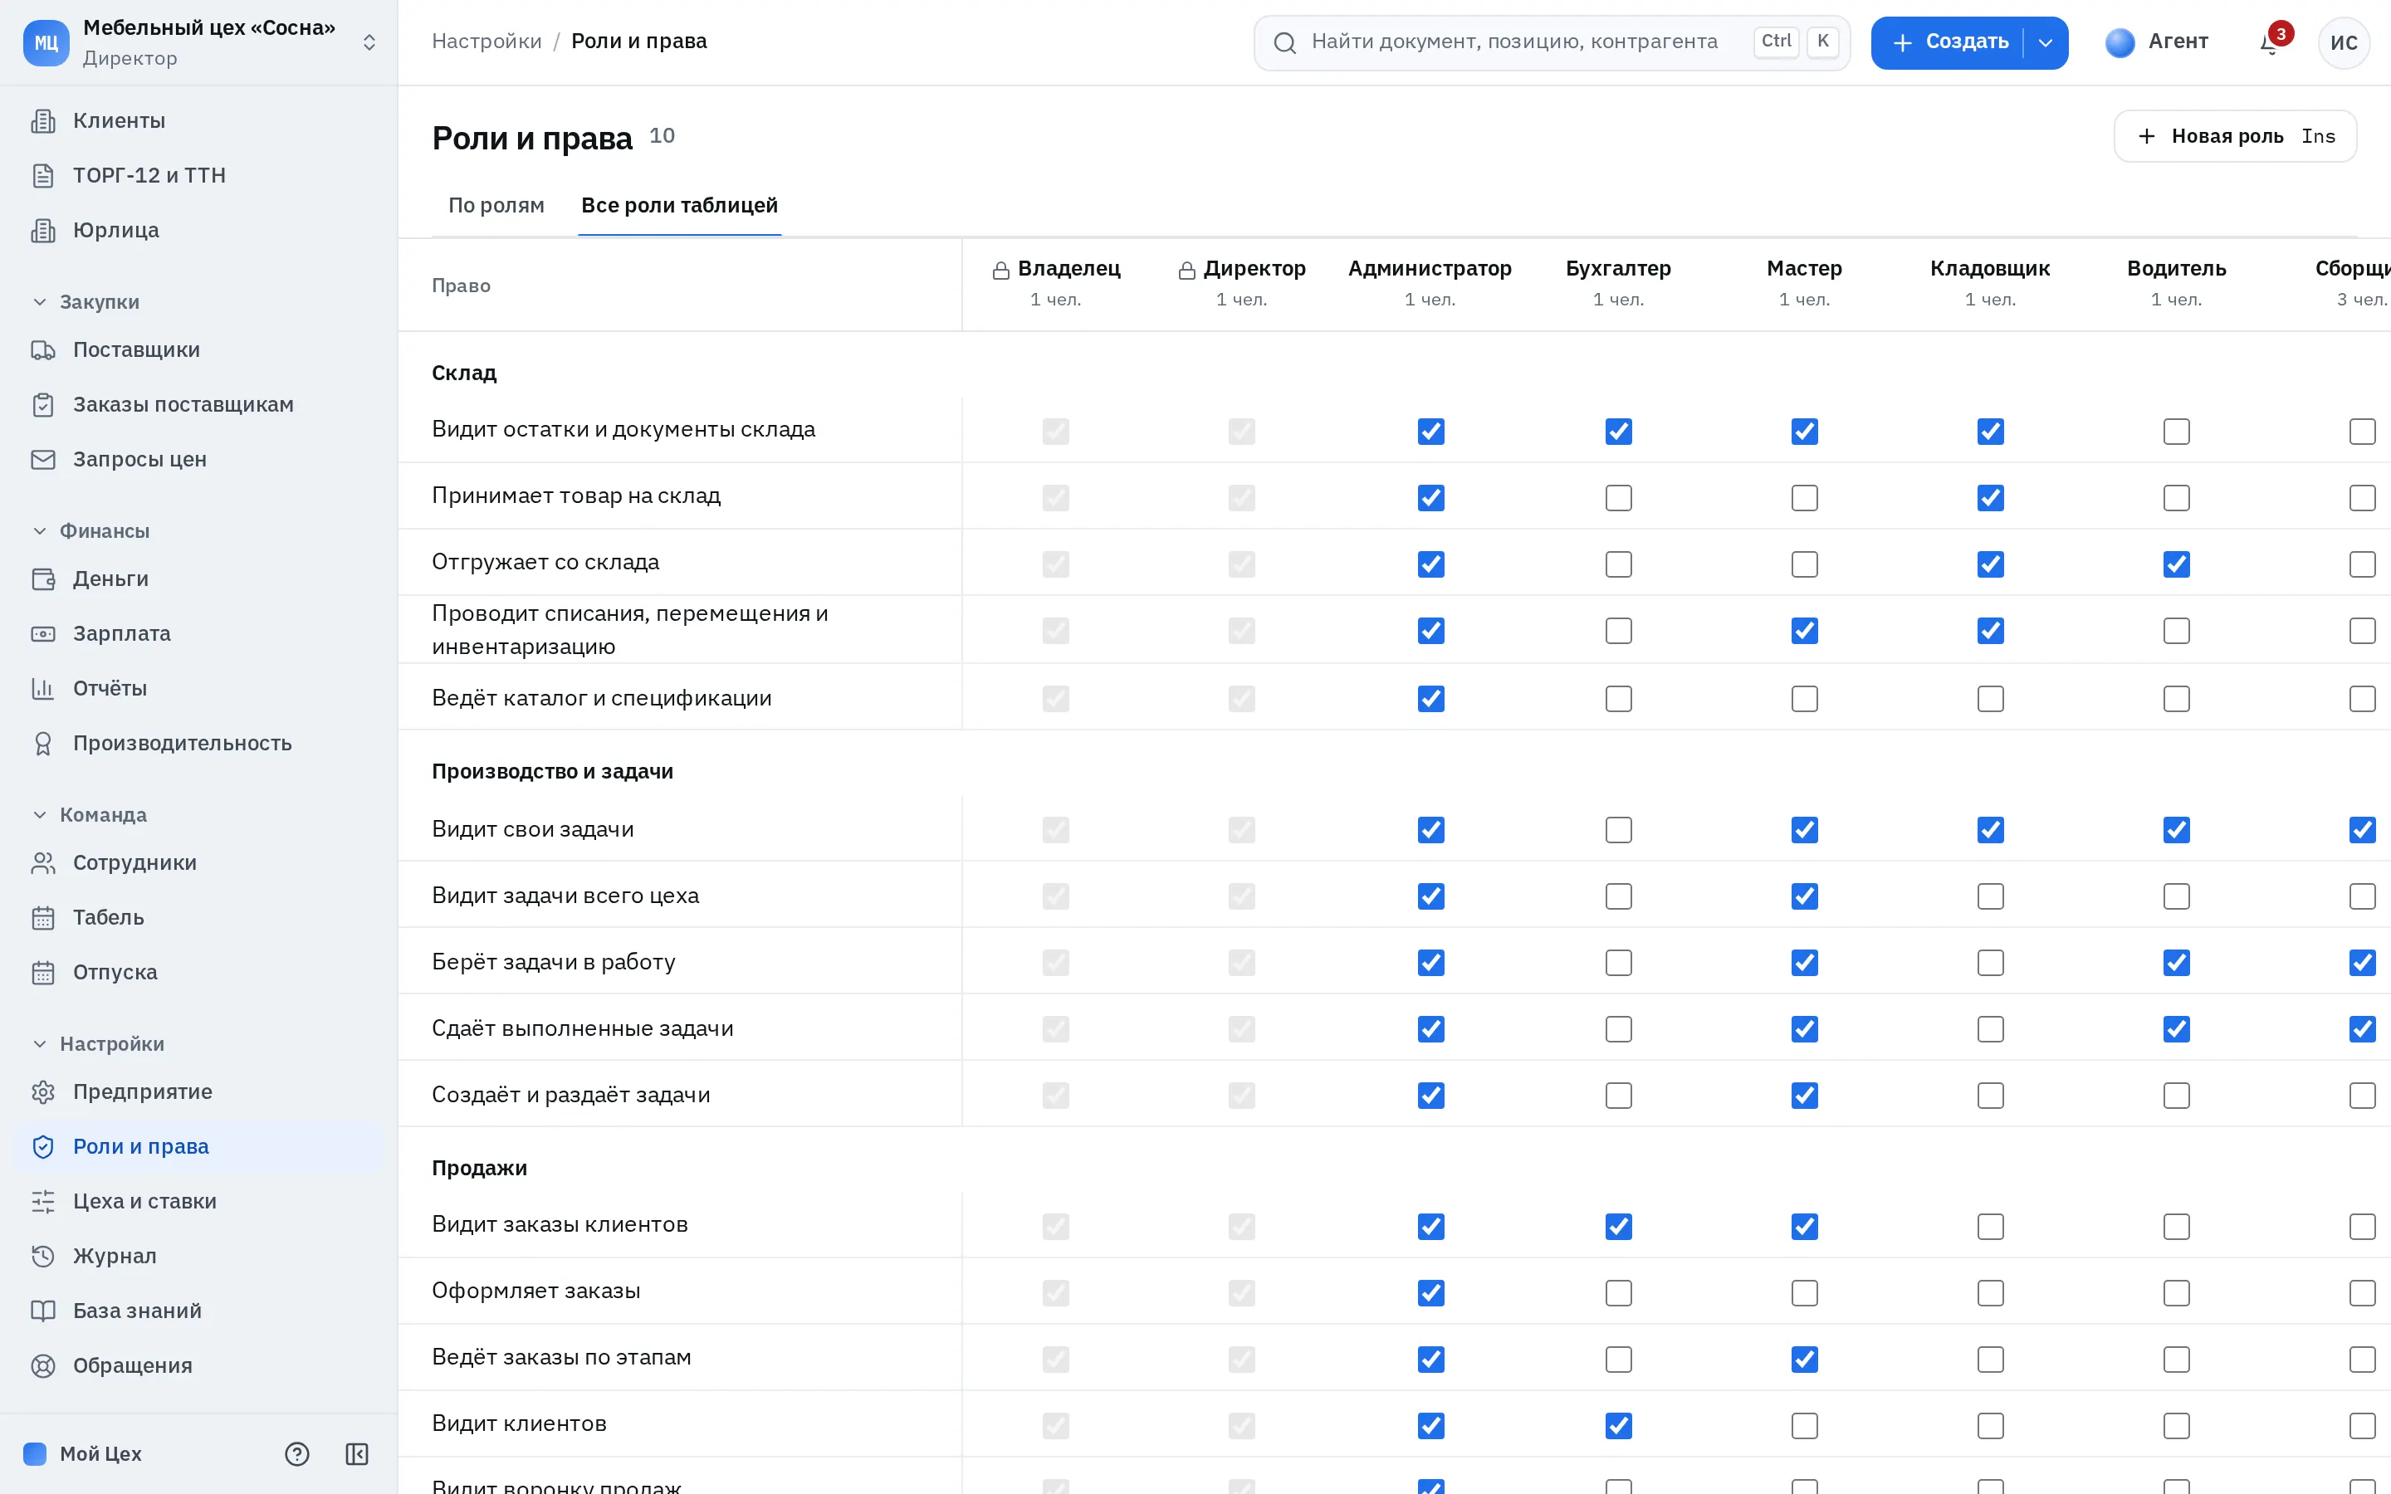This screenshot has height=1494, width=2391.
Task: Open Клиенты icon in sidebar
Action: point(42,120)
